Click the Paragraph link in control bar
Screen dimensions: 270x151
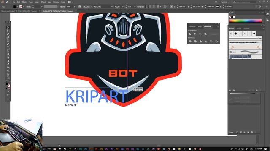point(140,7)
